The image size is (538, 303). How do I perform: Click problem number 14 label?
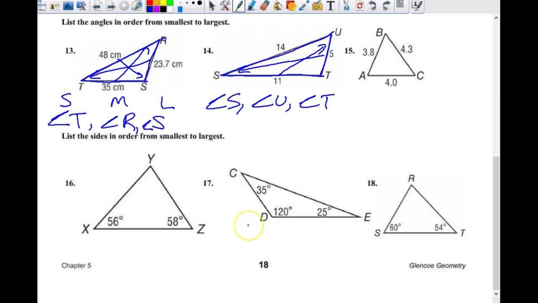coord(208,50)
